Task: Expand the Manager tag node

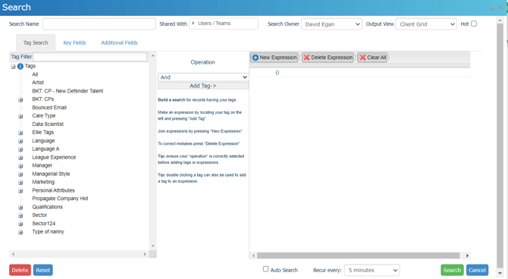Action: point(20,166)
